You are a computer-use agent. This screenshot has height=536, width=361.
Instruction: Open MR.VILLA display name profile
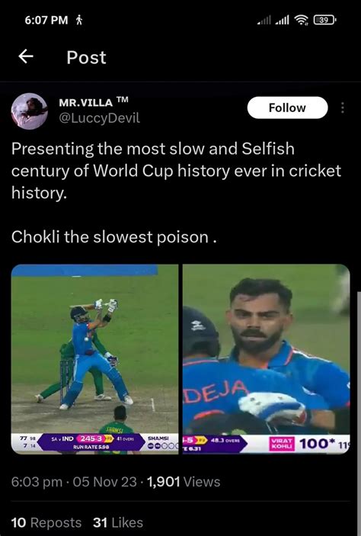click(94, 102)
